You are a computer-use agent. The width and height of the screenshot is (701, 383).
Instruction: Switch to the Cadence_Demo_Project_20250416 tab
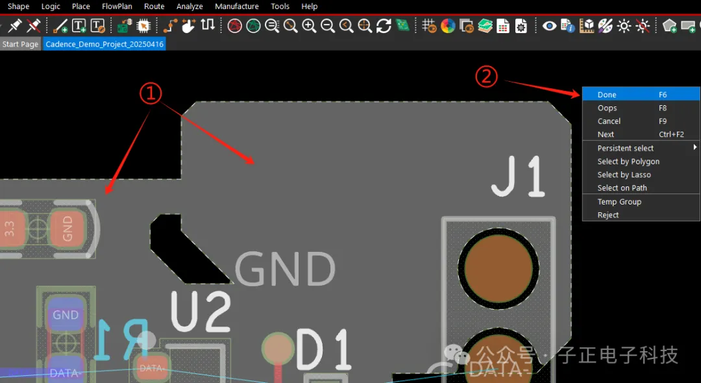point(105,44)
